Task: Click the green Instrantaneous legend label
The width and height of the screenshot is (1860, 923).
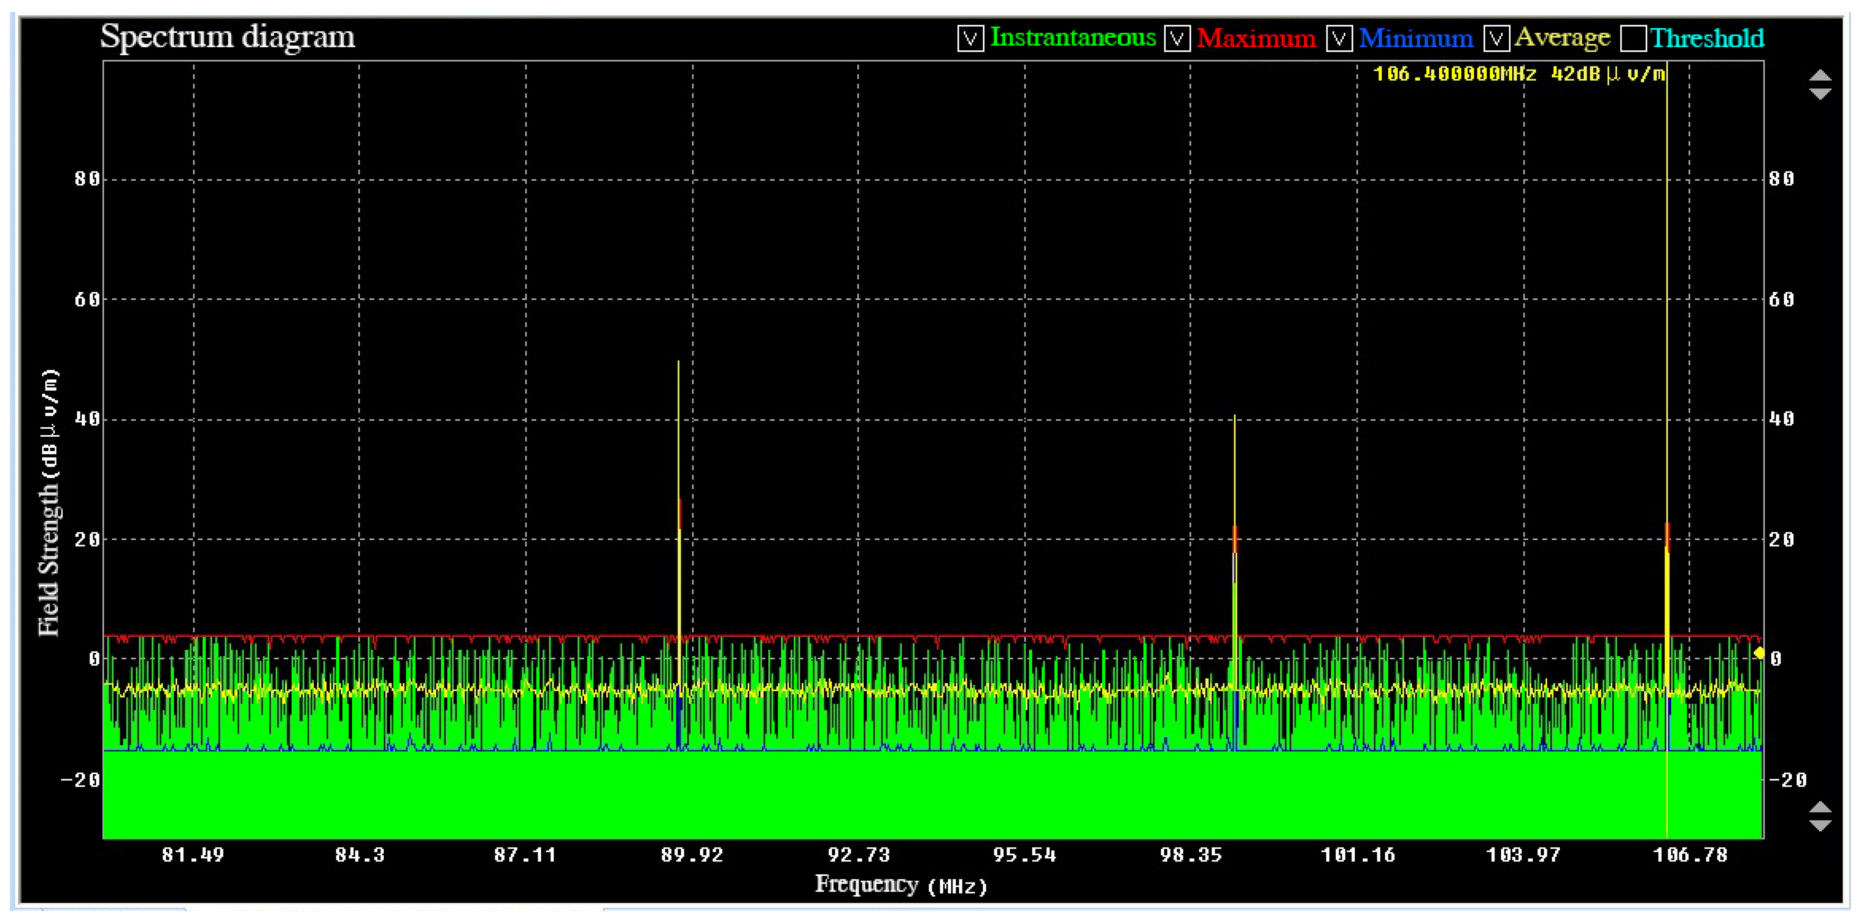Action: (x=1073, y=38)
